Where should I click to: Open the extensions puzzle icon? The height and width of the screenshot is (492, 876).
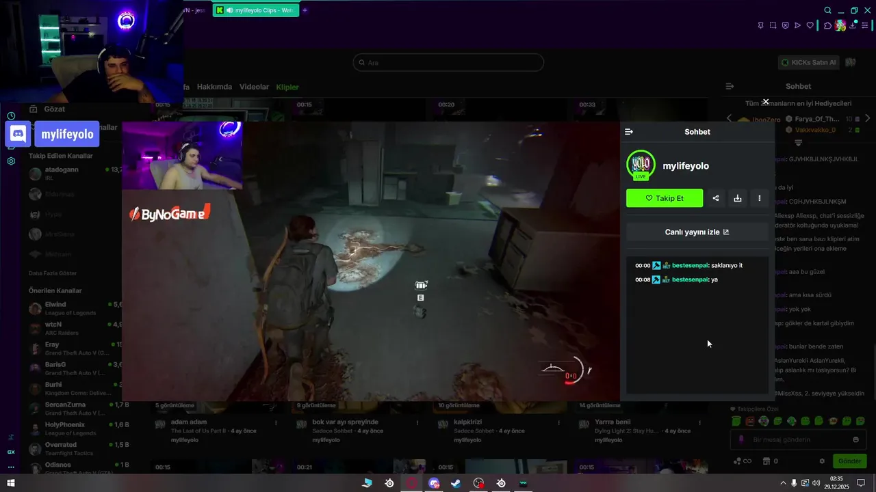[x=827, y=25]
